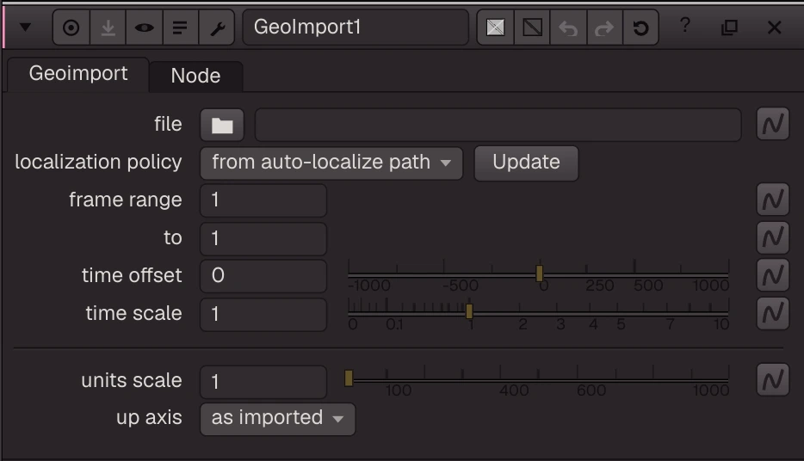Open the lines list menu icon

[180, 28]
